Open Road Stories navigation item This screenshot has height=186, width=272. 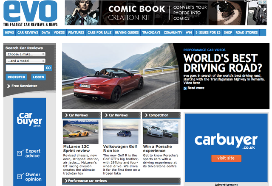tap(246, 33)
